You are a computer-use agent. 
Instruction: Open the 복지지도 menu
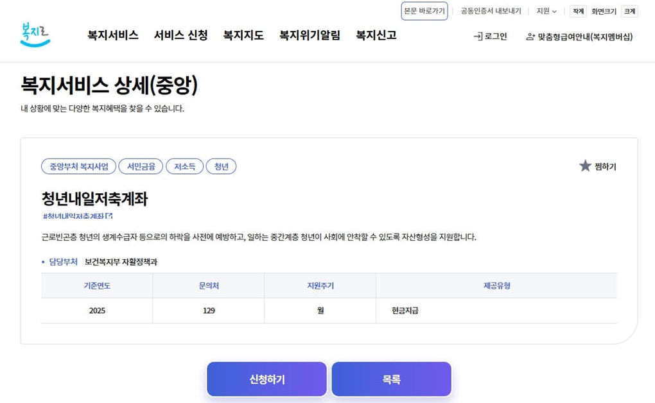coord(243,36)
